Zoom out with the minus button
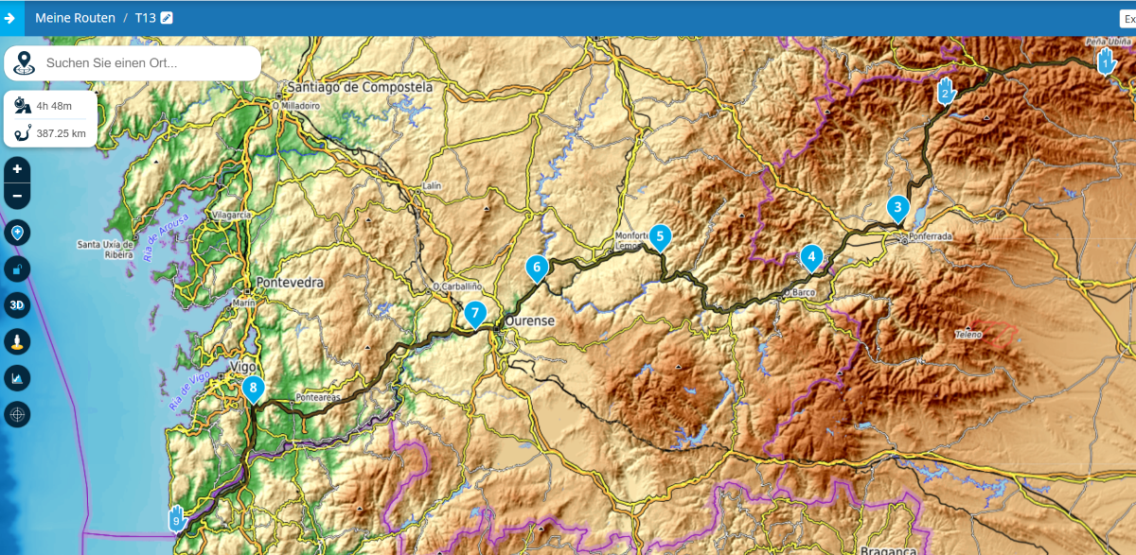 17,196
